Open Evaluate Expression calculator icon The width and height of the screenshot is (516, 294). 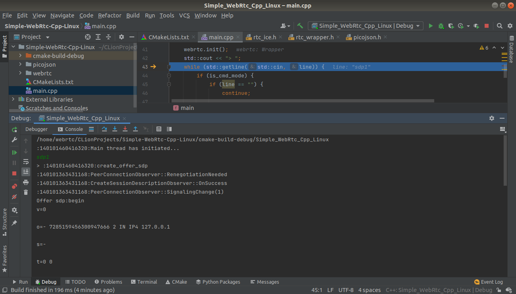pyautogui.click(x=159, y=129)
